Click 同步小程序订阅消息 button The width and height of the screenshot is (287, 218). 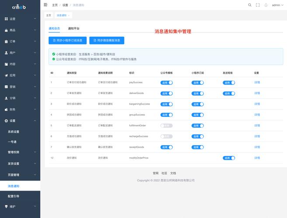pos(68,41)
